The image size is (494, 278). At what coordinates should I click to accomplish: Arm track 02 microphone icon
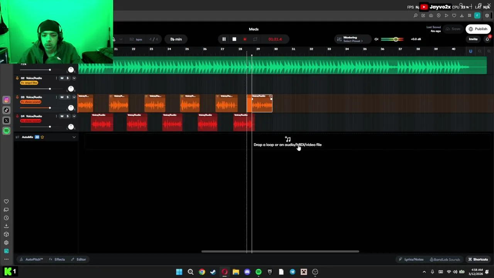pyautogui.click(x=17, y=78)
